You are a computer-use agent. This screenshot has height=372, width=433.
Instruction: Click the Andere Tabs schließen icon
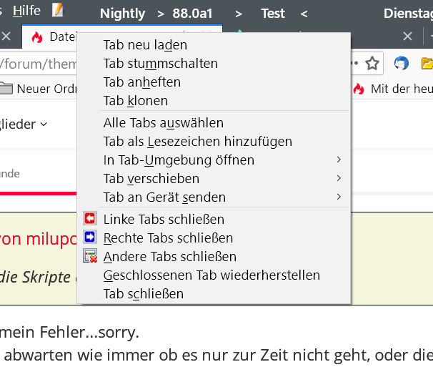click(90, 256)
